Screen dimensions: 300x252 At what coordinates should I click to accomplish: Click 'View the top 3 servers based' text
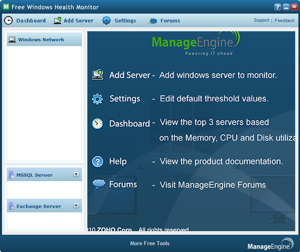(x=214, y=122)
